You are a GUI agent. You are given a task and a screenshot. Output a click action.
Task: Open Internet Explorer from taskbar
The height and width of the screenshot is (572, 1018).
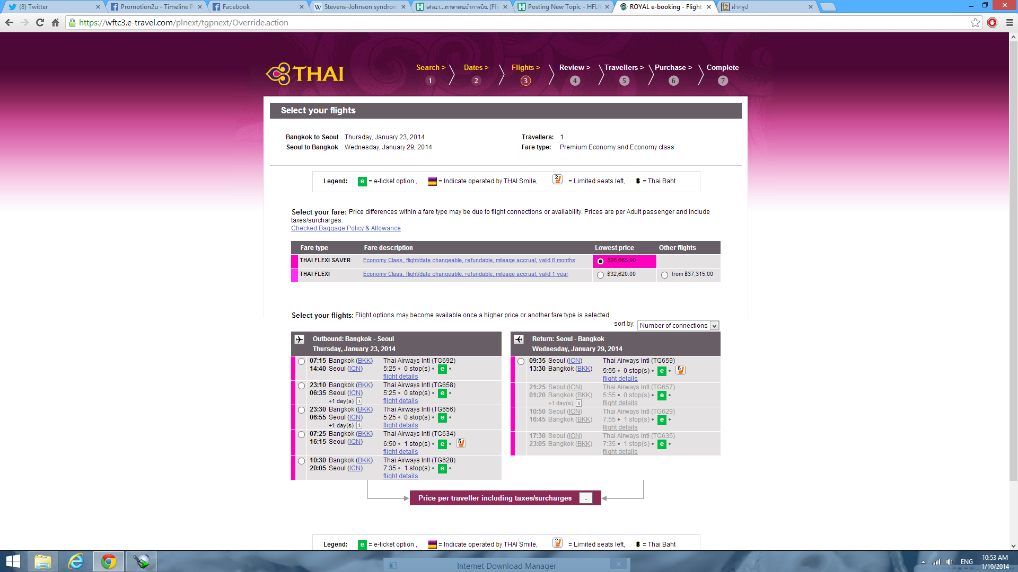point(76,561)
